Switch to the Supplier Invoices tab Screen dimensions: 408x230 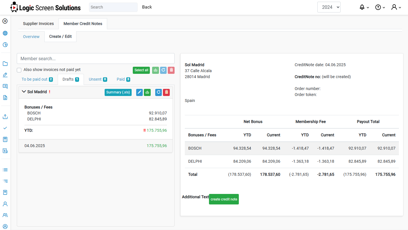tap(38, 24)
